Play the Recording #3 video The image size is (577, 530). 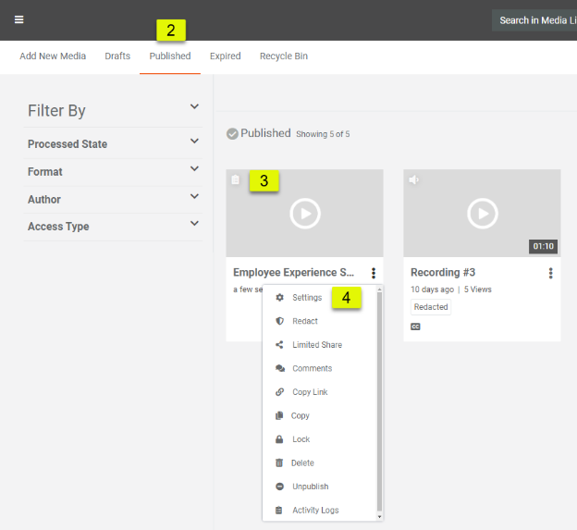coord(482,214)
